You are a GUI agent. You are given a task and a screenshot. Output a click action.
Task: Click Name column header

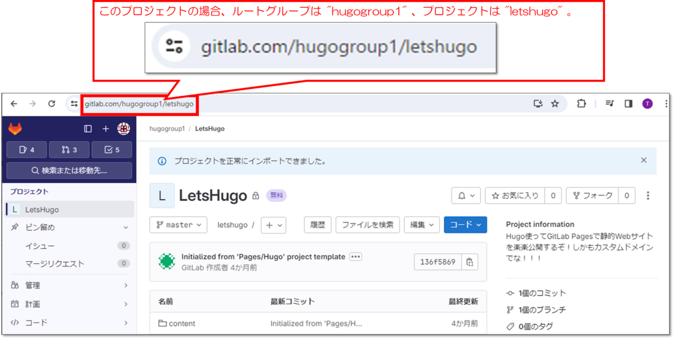pyautogui.click(x=166, y=301)
